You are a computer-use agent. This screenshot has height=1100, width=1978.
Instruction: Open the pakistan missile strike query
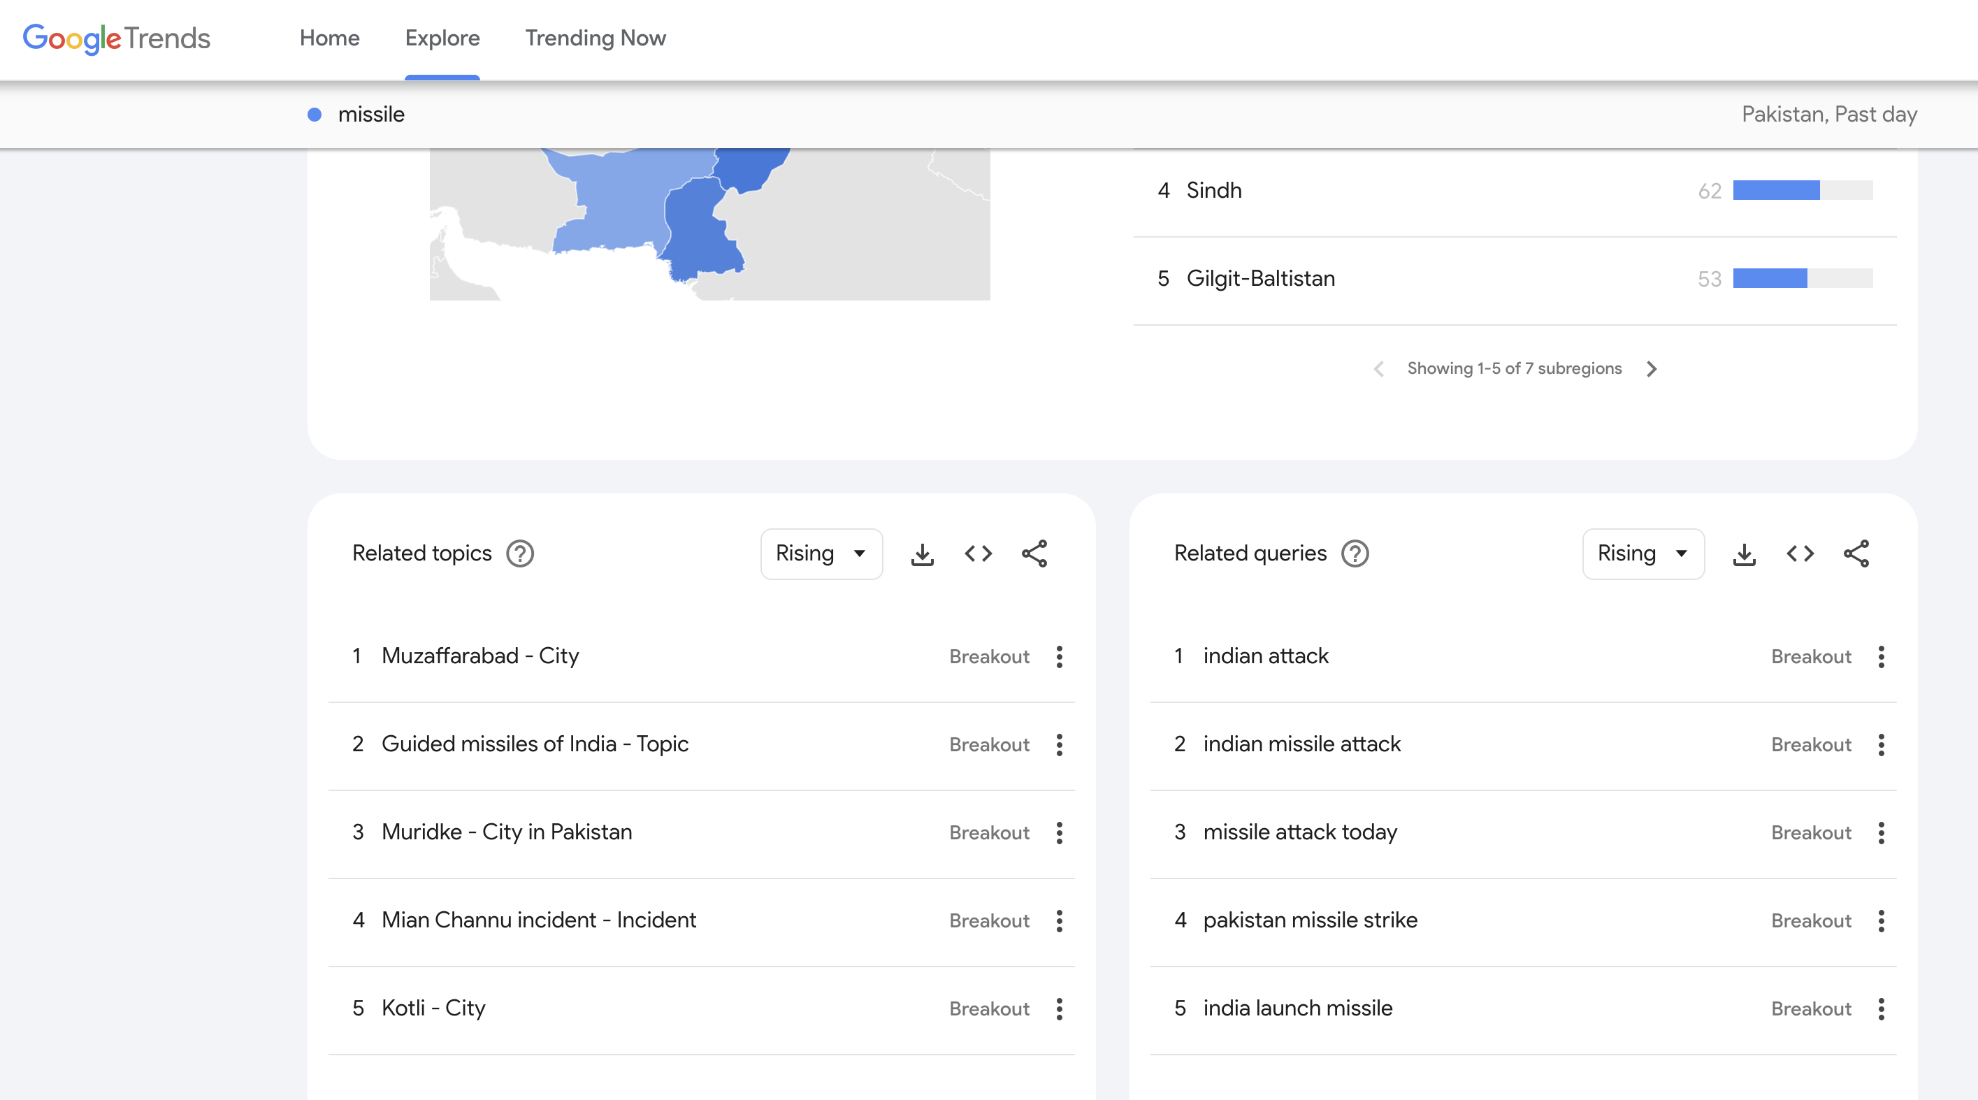[x=1310, y=920]
